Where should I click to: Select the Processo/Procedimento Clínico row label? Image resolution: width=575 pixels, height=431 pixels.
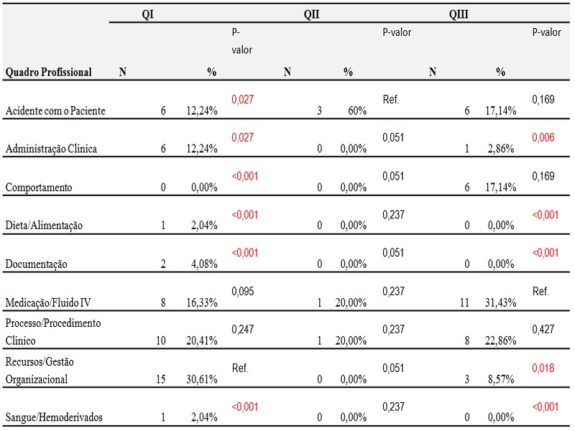pyautogui.click(x=53, y=332)
